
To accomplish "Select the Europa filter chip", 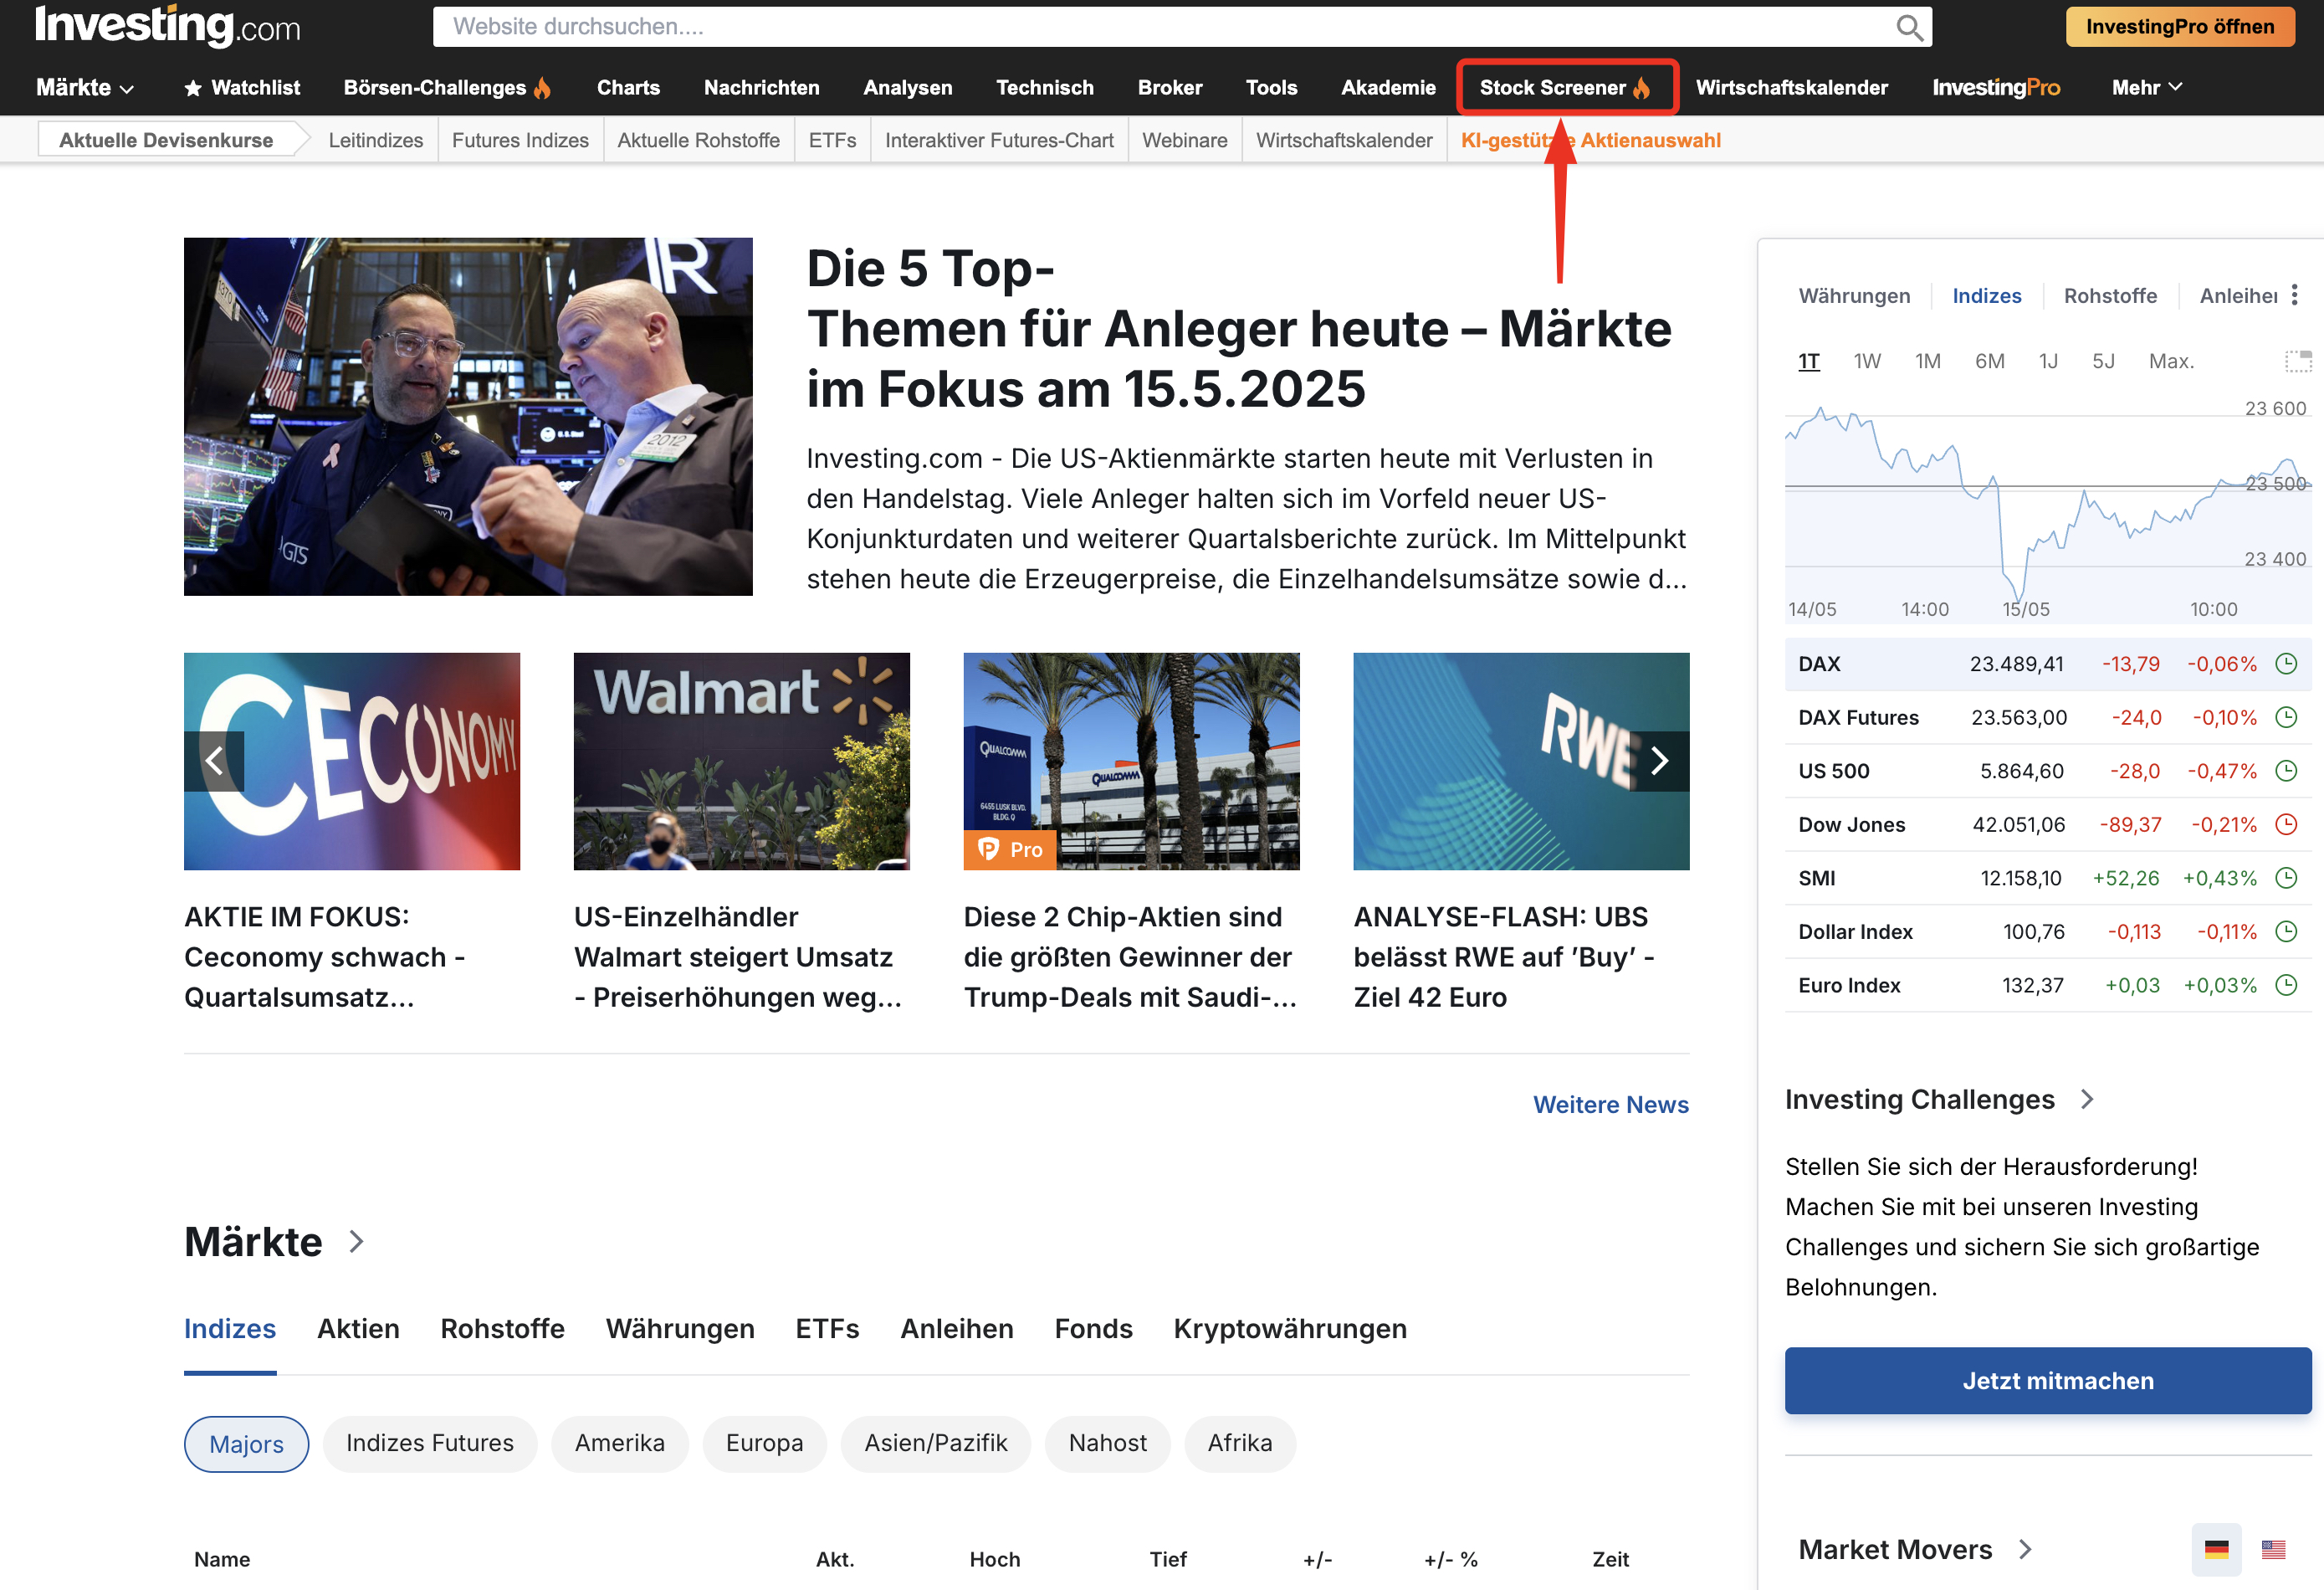I will click(764, 1443).
